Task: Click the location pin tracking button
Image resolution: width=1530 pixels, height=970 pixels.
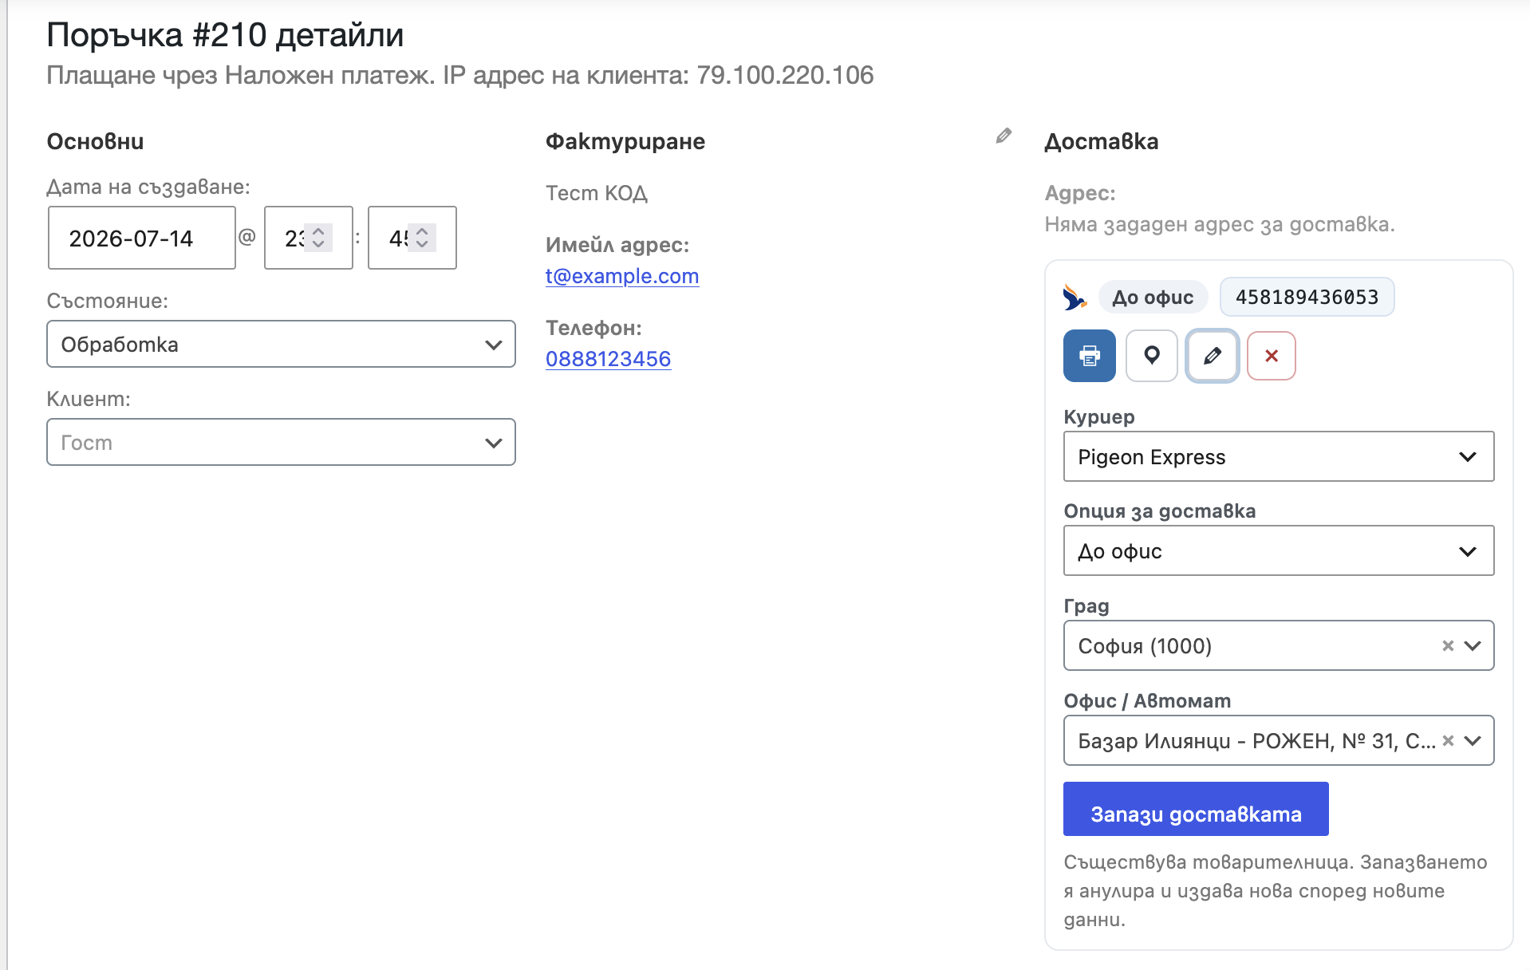Action: [1151, 356]
